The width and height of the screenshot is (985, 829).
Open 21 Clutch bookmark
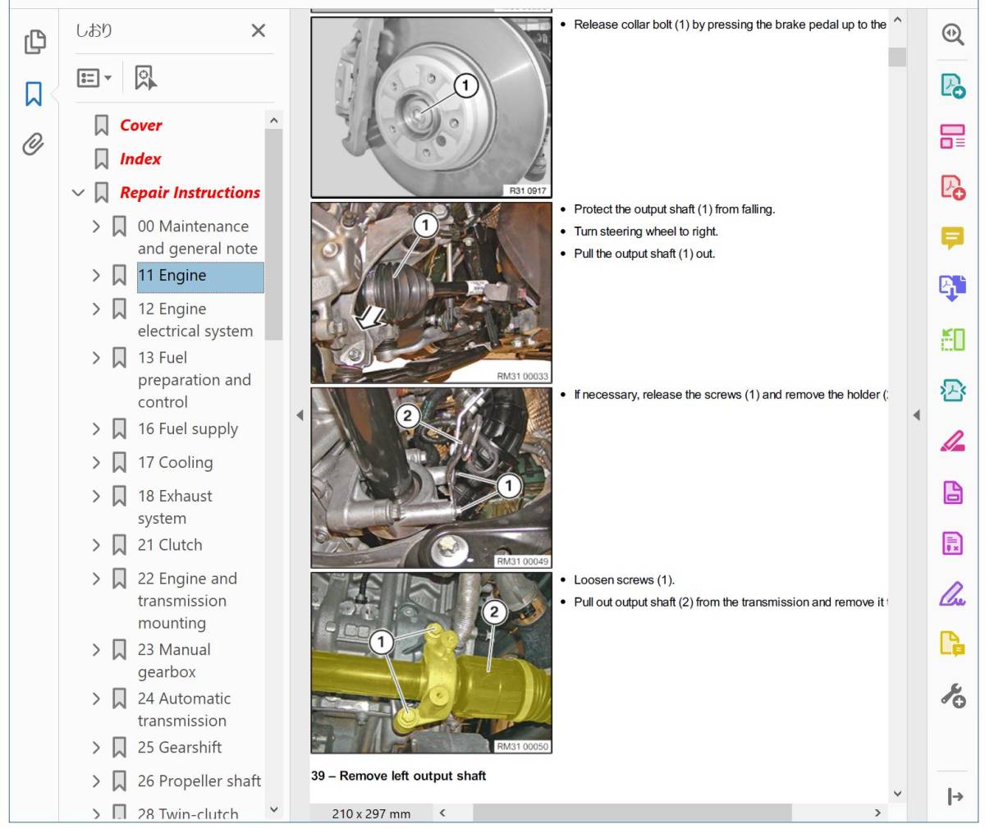click(x=170, y=545)
